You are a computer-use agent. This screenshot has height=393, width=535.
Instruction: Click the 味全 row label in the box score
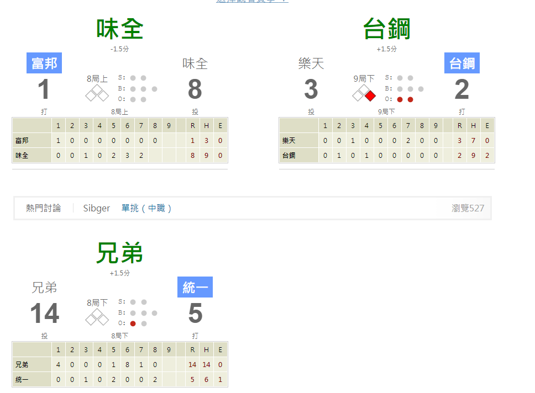(x=22, y=156)
